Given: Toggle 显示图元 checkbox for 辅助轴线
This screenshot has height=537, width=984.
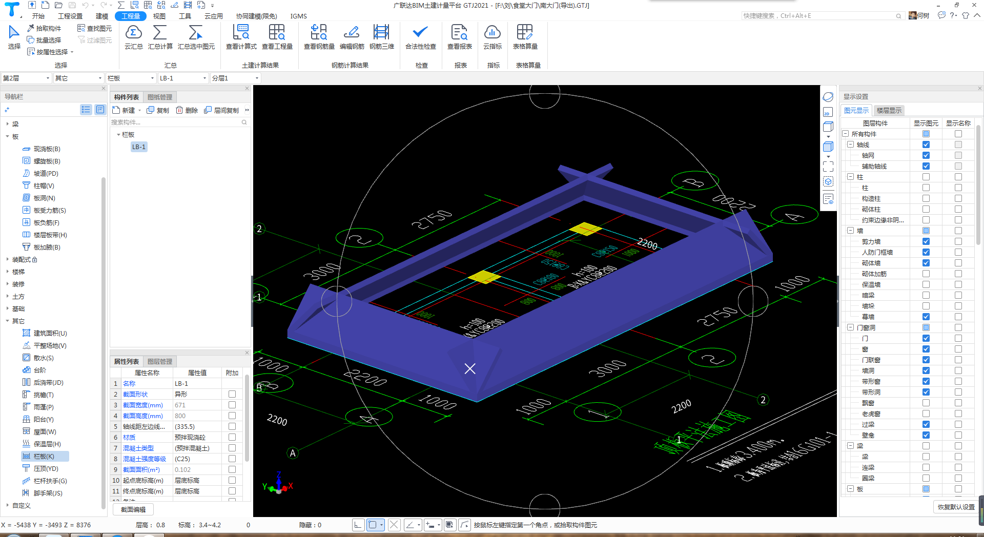Looking at the screenshot, I should click(x=926, y=166).
